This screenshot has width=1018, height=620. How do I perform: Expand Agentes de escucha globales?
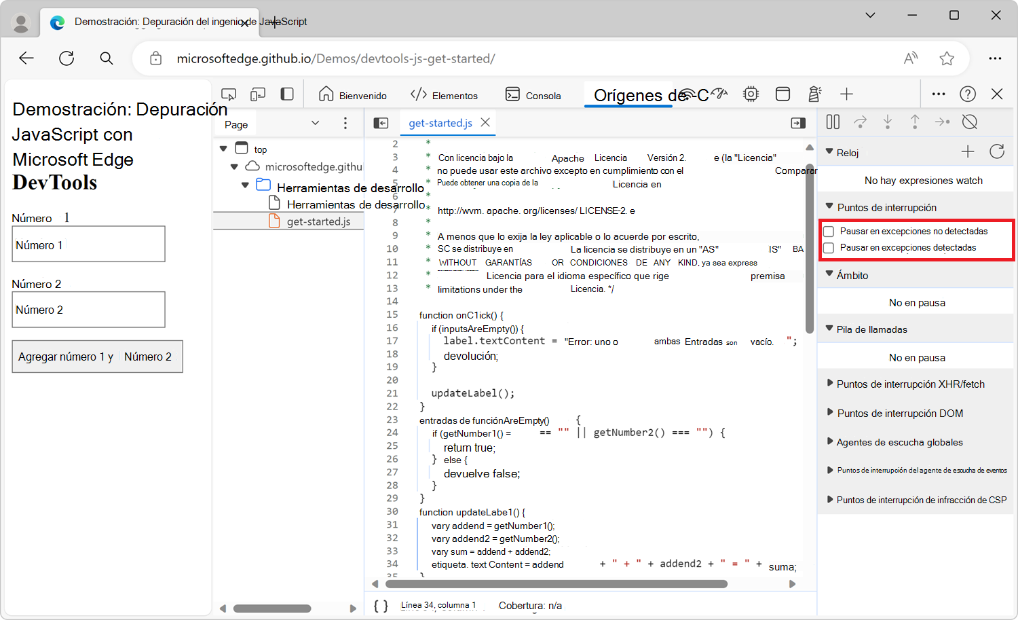pos(829,441)
